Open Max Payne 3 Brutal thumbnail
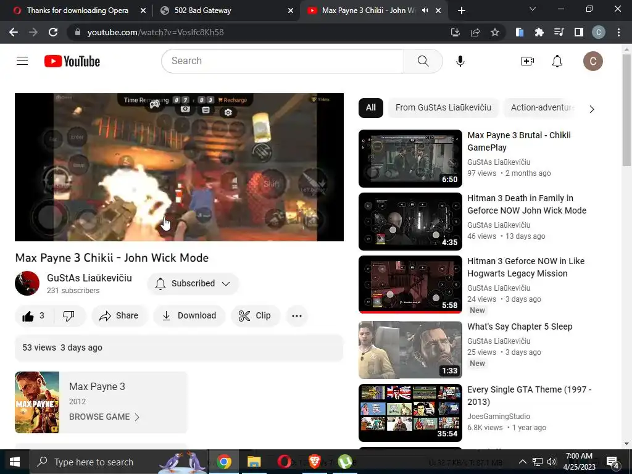632x474 pixels. click(x=410, y=159)
